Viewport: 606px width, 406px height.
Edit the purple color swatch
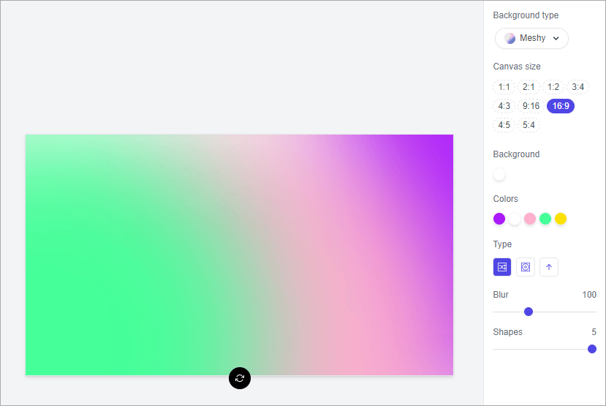click(x=499, y=219)
